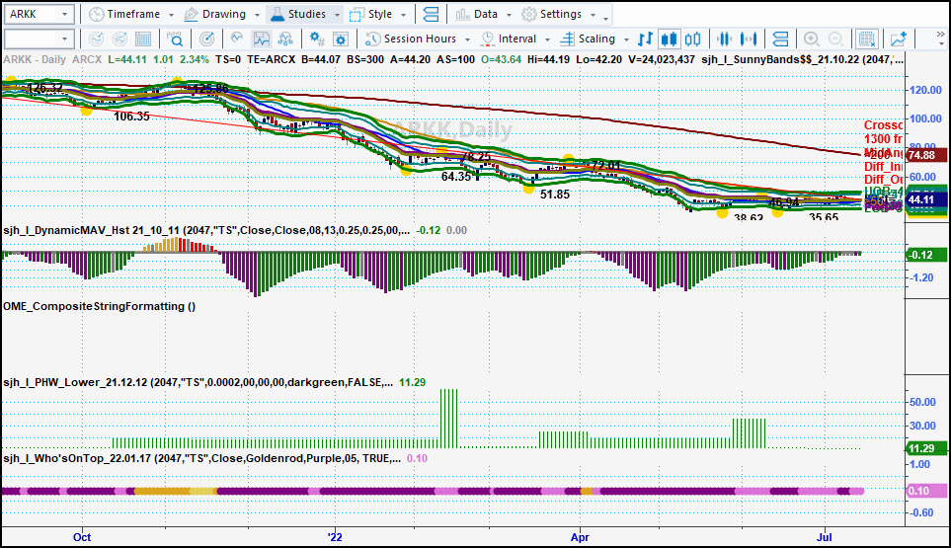Screen dimensions: 951x548
Task: Open the ARKK symbol dropdown
Action: click(64, 14)
